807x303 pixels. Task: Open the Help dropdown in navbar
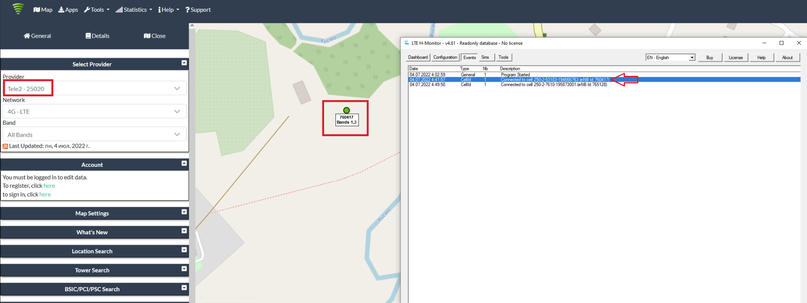(x=169, y=10)
